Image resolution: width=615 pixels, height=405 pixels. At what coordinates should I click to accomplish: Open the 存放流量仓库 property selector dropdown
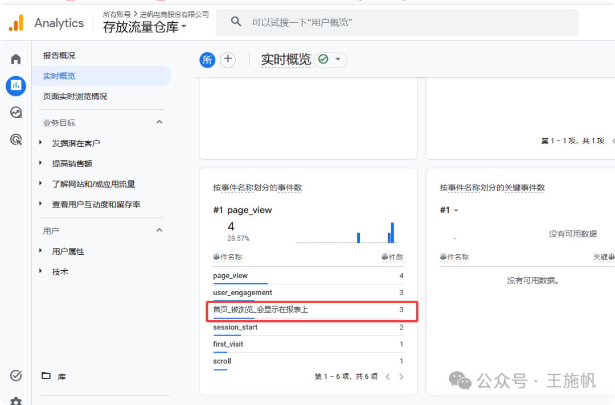pyautogui.click(x=144, y=27)
